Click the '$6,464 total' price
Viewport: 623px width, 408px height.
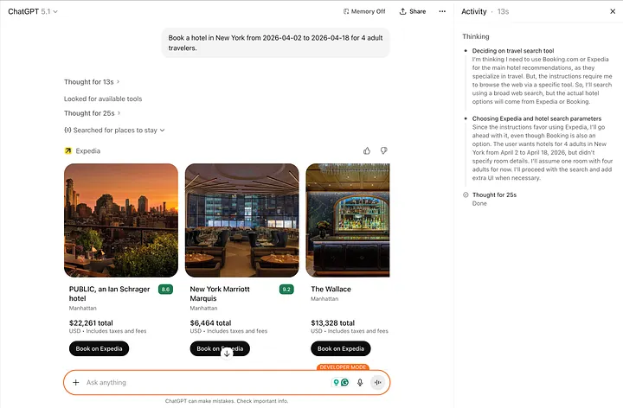(210, 323)
